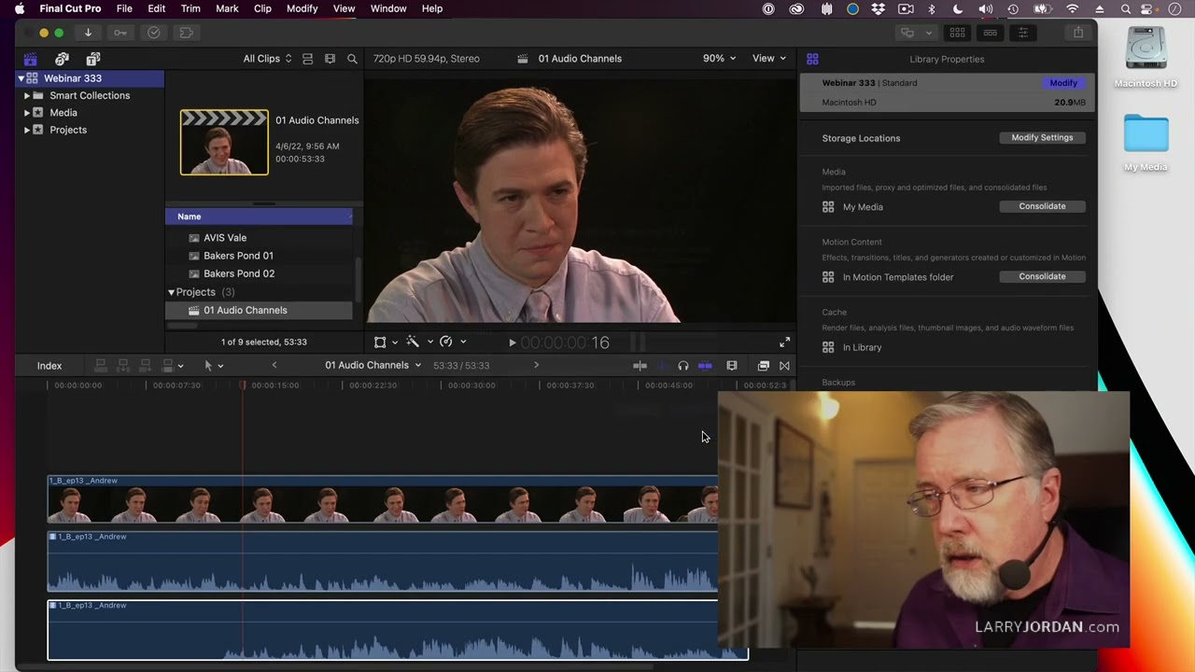Click Insert clip edit icon
This screenshot has height=672, width=1195.
click(x=122, y=366)
